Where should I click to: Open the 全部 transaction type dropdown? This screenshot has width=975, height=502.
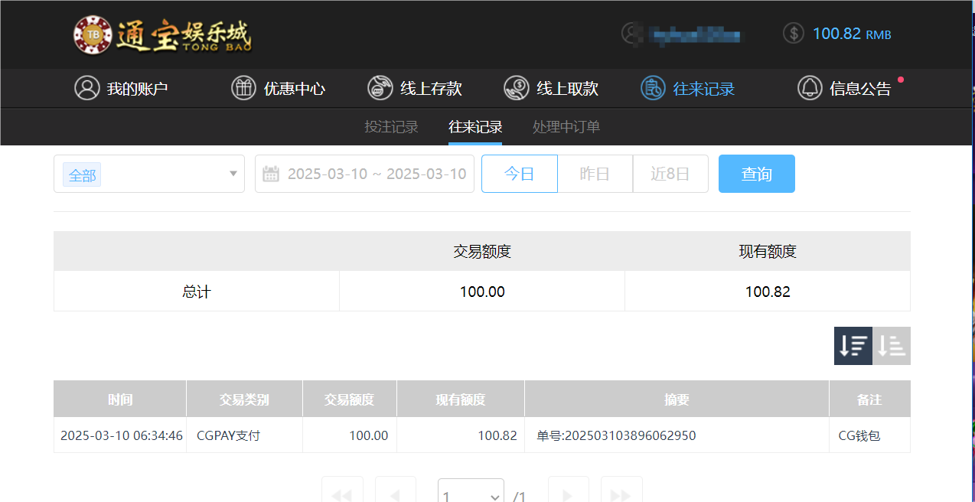pos(148,174)
